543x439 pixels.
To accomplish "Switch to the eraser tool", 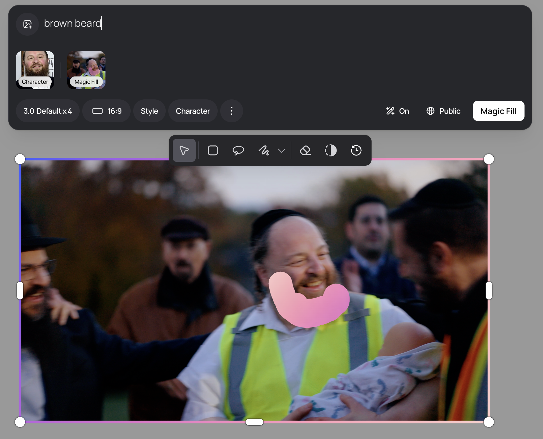I will tap(305, 150).
